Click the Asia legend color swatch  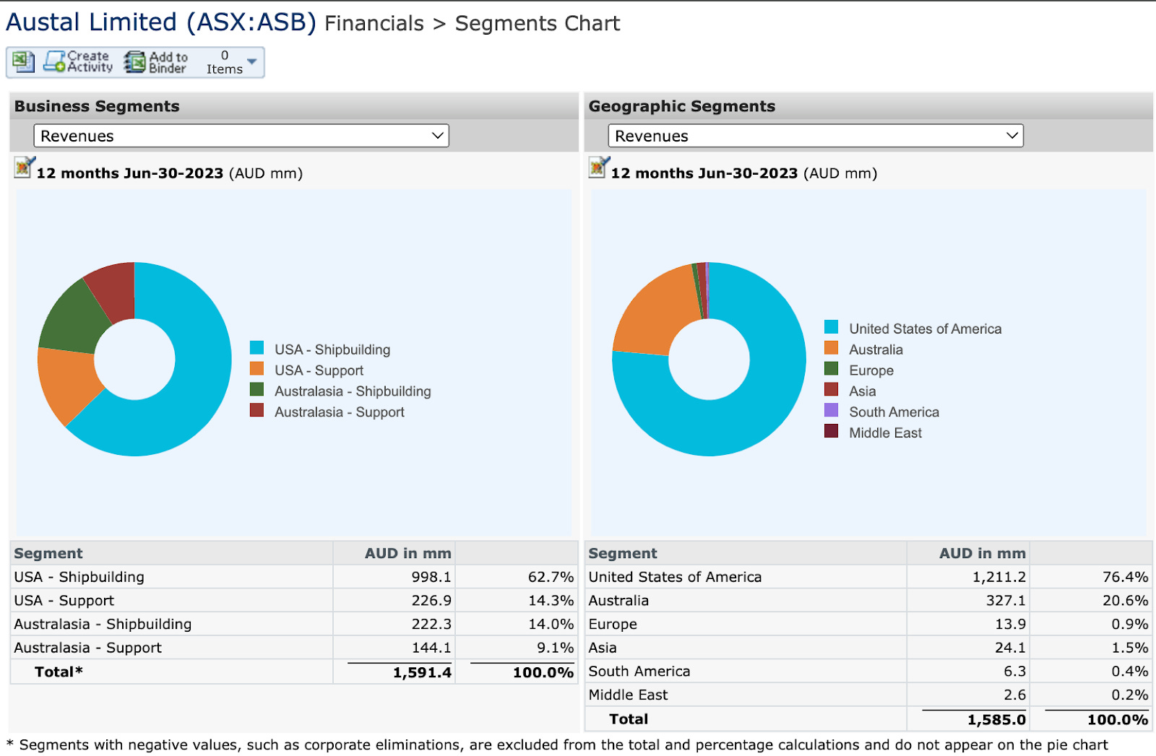[832, 389]
